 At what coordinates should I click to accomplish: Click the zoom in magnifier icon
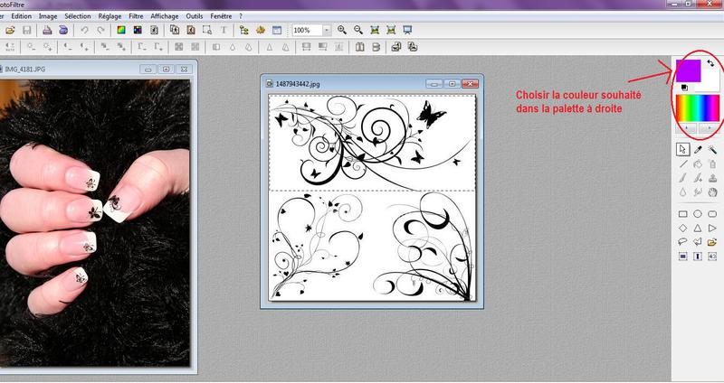(x=342, y=30)
